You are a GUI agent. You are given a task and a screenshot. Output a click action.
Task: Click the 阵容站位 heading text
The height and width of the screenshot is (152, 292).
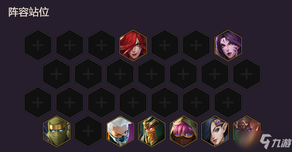click(29, 12)
